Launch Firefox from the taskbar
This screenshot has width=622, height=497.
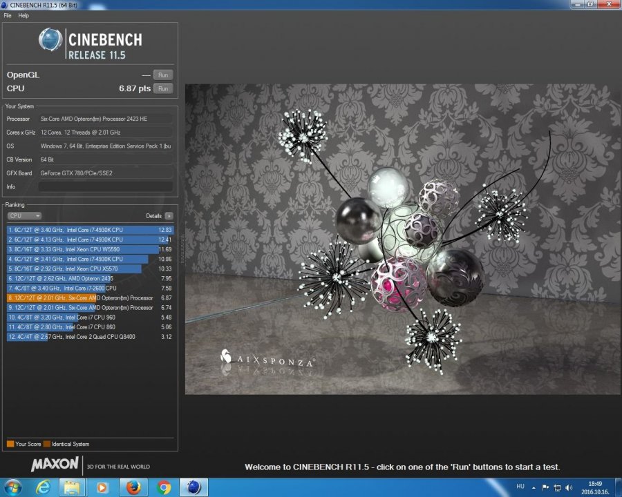[x=133, y=487]
